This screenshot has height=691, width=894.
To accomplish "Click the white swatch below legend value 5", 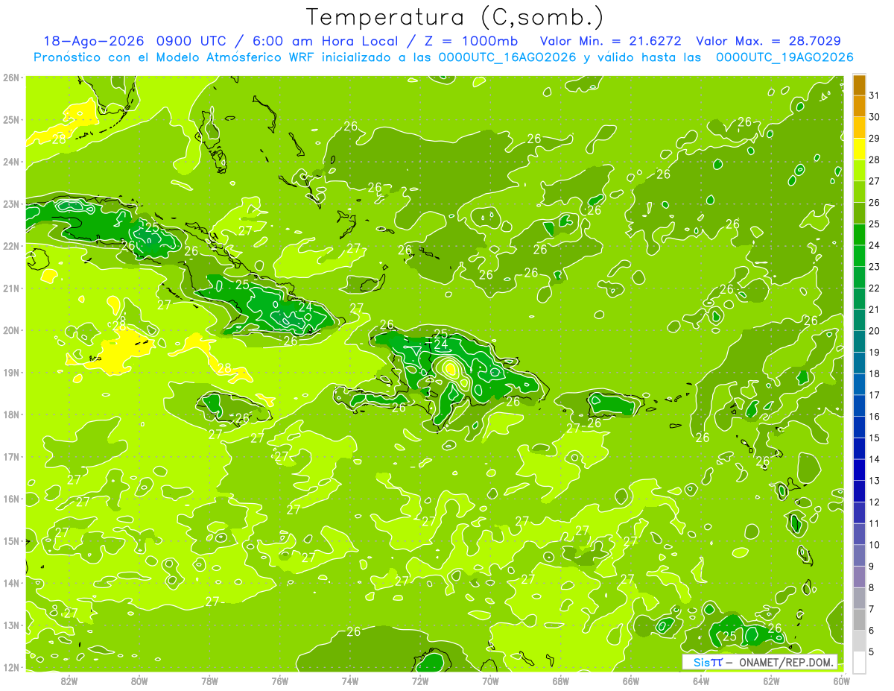I will pos(859,662).
